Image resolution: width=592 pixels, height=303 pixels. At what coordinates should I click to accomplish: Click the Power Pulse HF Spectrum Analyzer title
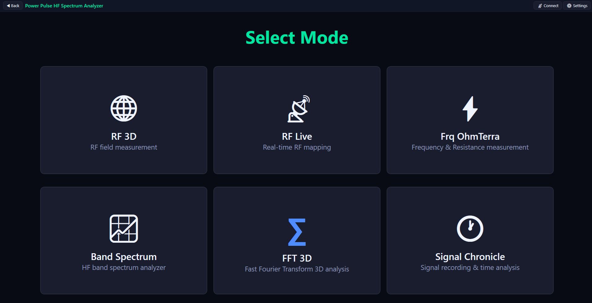click(x=64, y=5)
